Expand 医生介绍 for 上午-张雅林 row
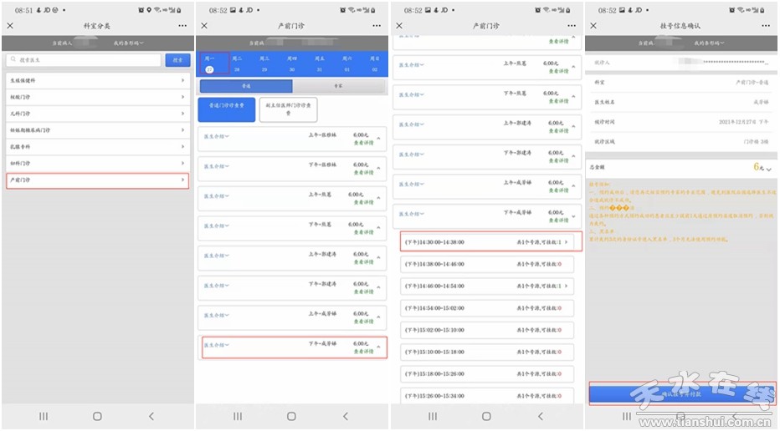Image resolution: width=780 pixels, height=431 pixels. pos(217,136)
